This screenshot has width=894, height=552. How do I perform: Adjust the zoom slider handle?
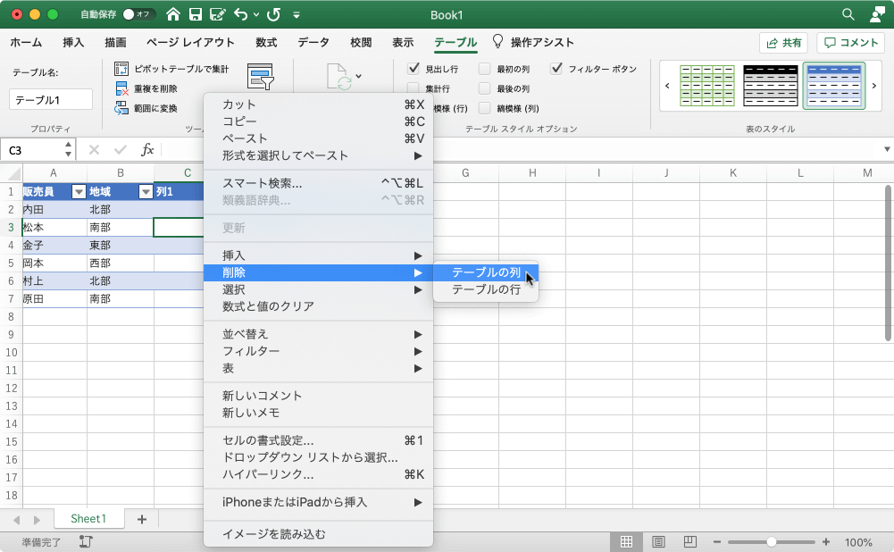(772, 542)
